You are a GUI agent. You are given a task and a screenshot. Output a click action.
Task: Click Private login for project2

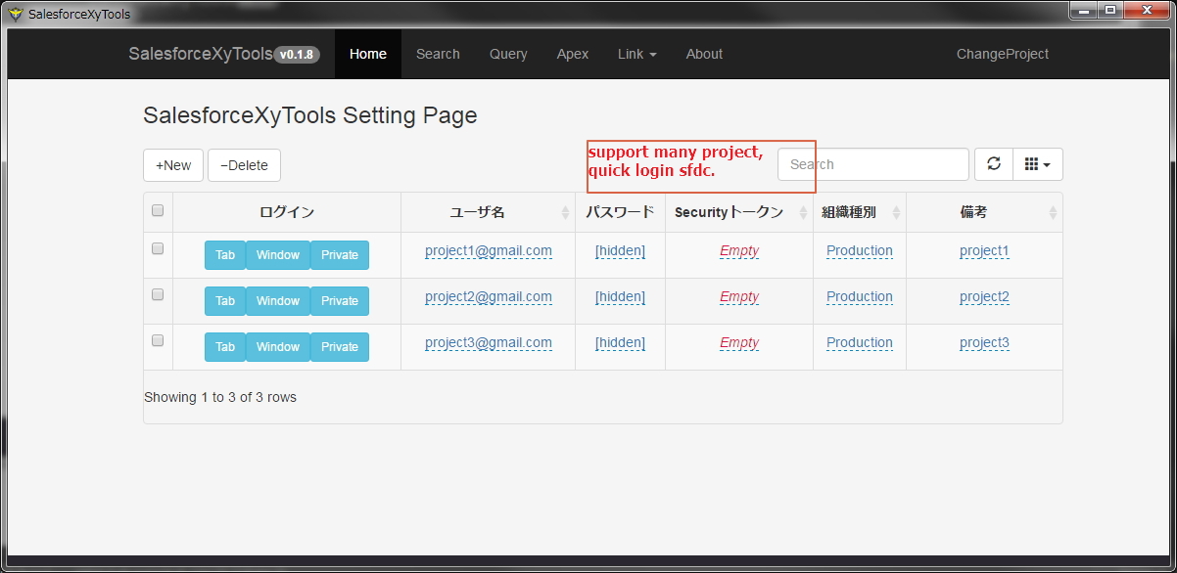coord(340,301)
